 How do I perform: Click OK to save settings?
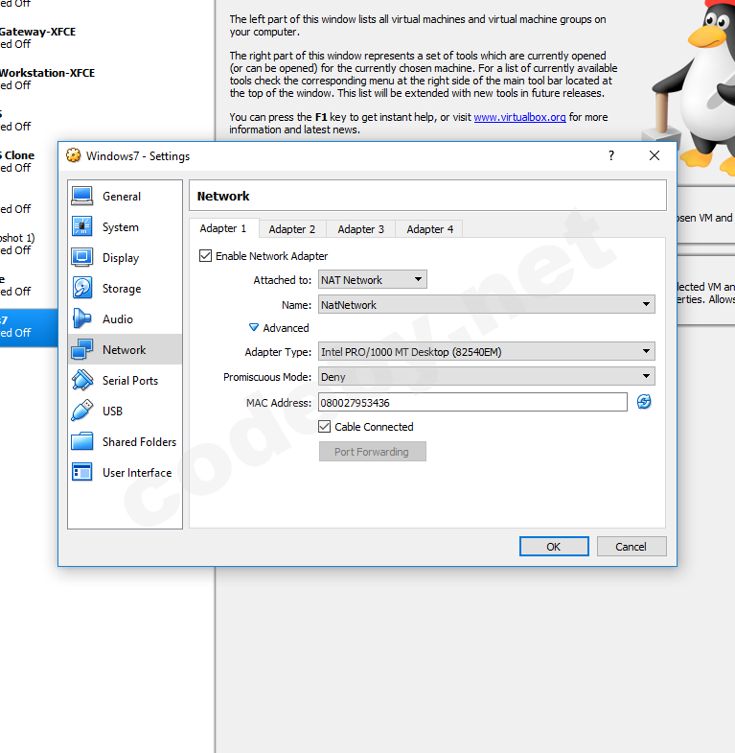pyautogui.click(x=554, y=547)
